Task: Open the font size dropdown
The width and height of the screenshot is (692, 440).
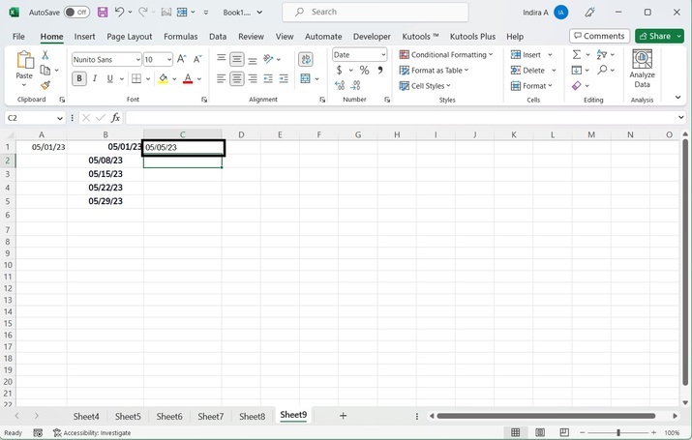Action: pyautogui.click(x=169, y=59)
